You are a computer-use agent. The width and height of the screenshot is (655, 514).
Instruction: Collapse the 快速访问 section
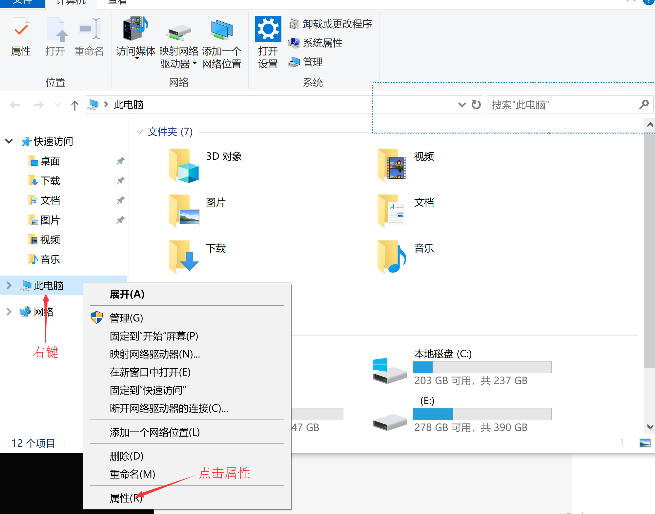[9, 141]
